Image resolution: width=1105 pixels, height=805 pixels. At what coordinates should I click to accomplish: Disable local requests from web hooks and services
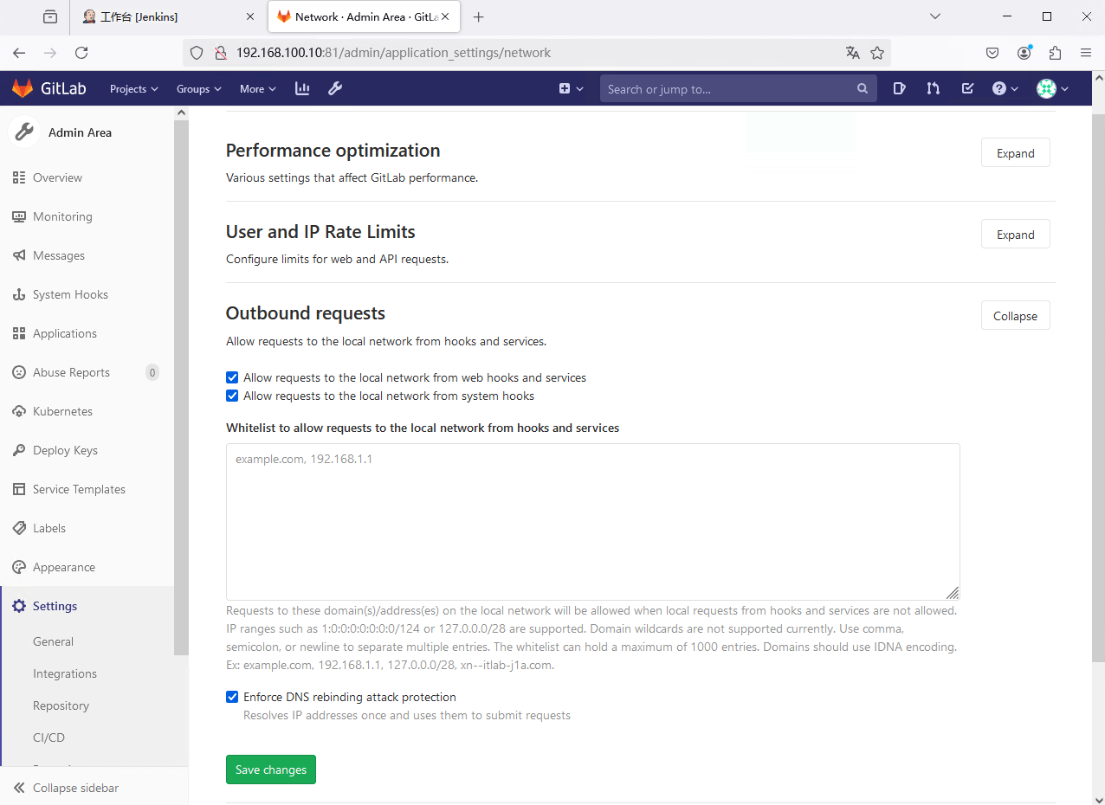[232, 377]
